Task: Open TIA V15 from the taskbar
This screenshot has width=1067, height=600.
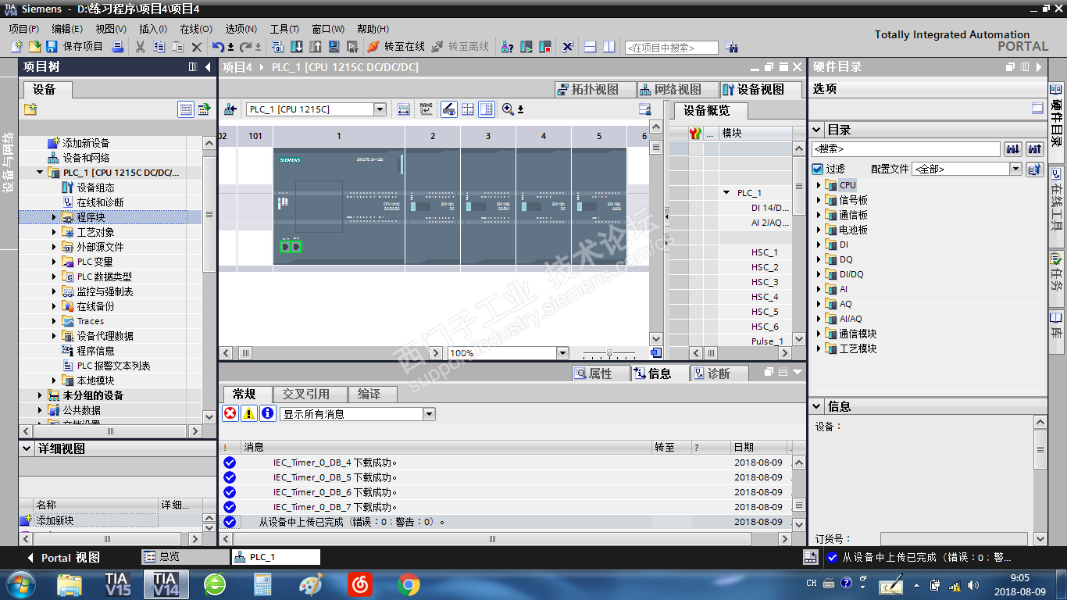Action: coord(118,584)
